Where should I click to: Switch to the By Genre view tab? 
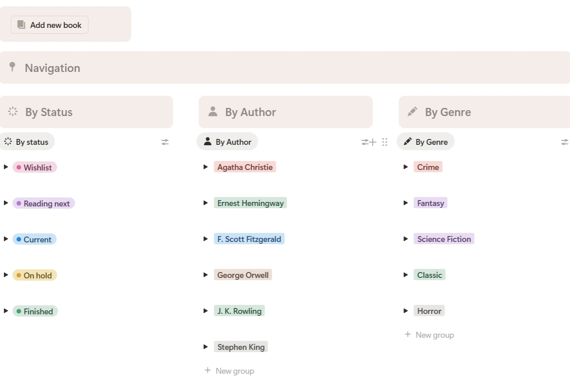point(426,142)
